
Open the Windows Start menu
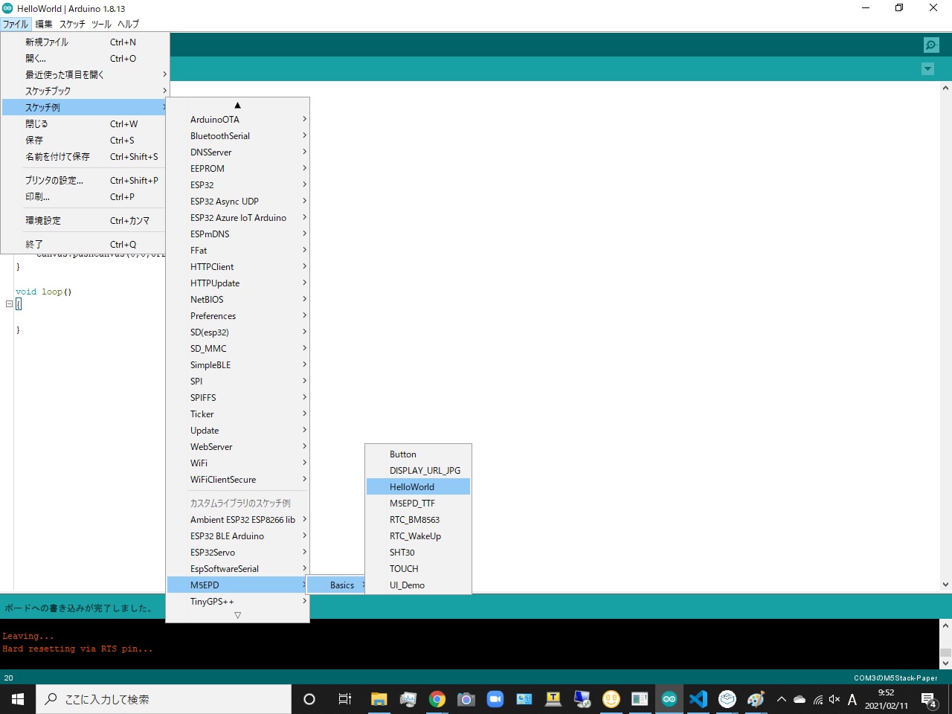18,699
